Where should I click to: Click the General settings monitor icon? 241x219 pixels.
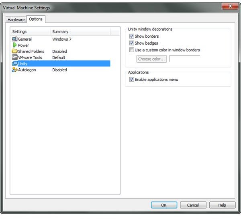[x=14, y=39]
